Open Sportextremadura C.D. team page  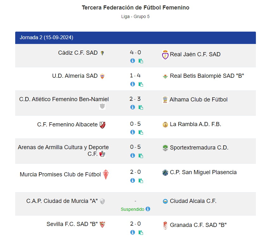point(199,148)
